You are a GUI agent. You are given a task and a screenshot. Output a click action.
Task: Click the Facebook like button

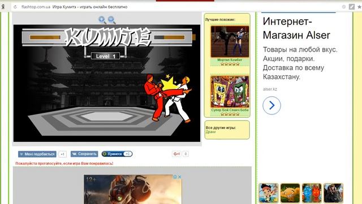[37, 154]
